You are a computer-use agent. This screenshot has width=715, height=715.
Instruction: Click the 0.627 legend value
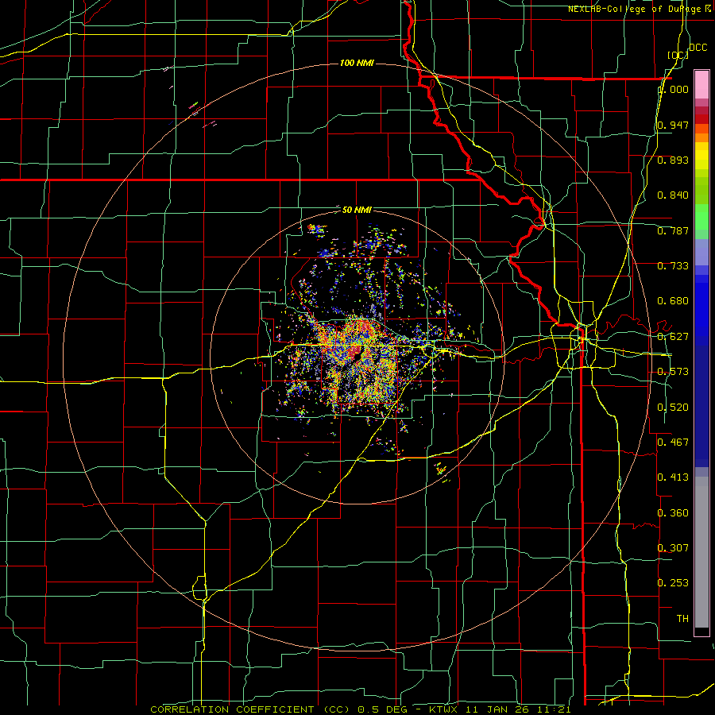tap(673, 337)
